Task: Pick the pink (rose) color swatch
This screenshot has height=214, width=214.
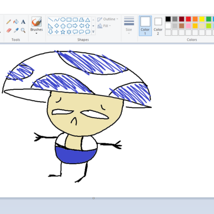Action: pos(188,26)
